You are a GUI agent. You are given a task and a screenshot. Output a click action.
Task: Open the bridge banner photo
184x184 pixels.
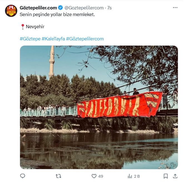[99, 107]
